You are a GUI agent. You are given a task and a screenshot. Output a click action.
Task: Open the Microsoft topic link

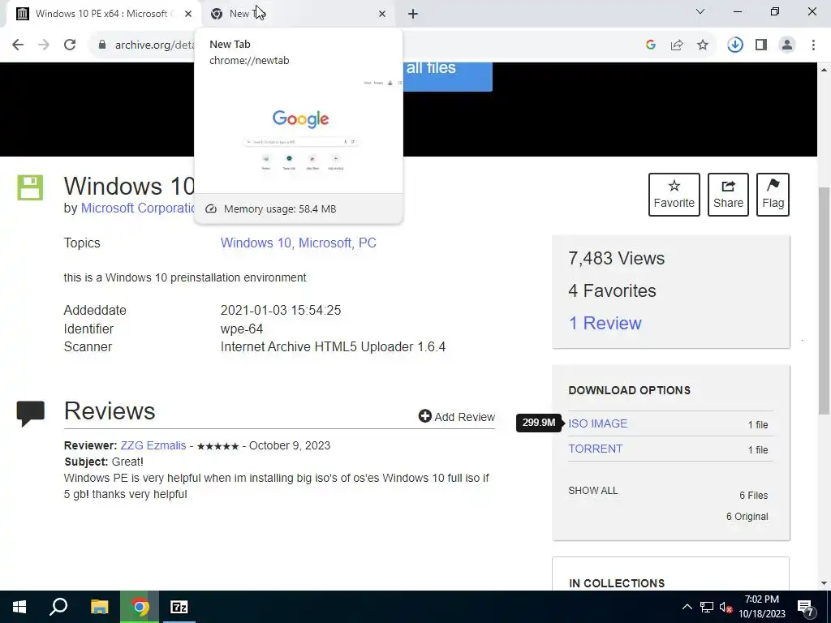325,243
